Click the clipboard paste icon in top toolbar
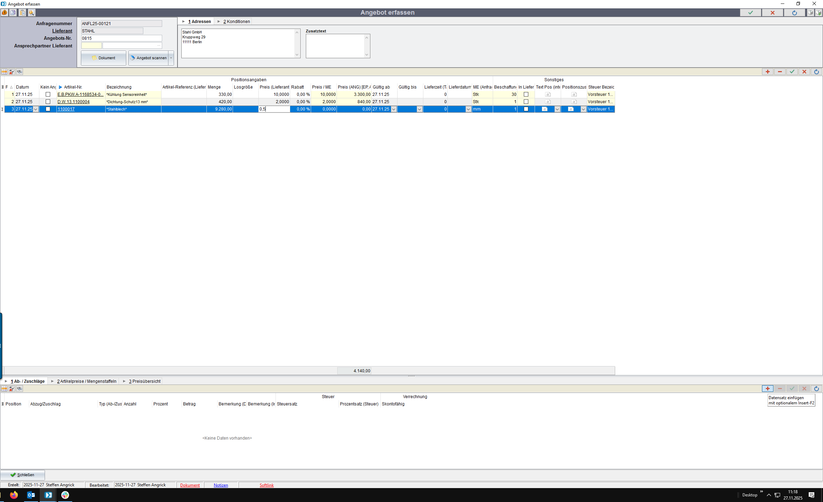The height and width of the screenshot is (502, 823). click(22, 13)
